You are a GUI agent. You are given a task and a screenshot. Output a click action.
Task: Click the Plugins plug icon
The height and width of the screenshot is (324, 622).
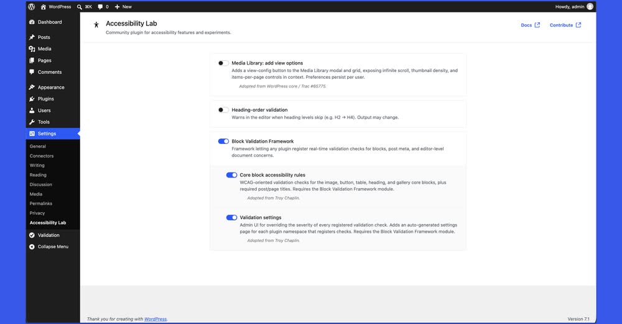tap(32, 99)
